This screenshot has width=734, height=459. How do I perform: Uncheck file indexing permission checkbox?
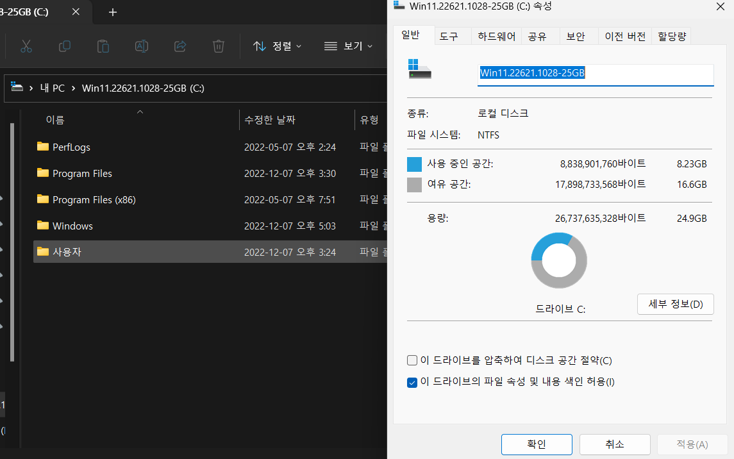412,382
